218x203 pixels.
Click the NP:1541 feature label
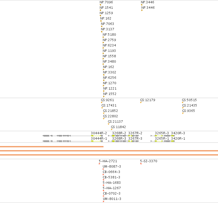coord(106,8)
